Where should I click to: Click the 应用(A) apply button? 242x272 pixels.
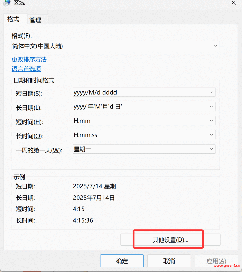click(x=216, y=261)
